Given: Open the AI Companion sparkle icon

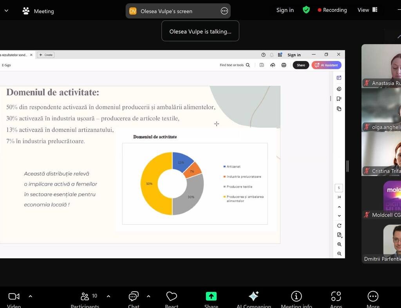Looking at the screenshot, I should (x=253, y=297).
